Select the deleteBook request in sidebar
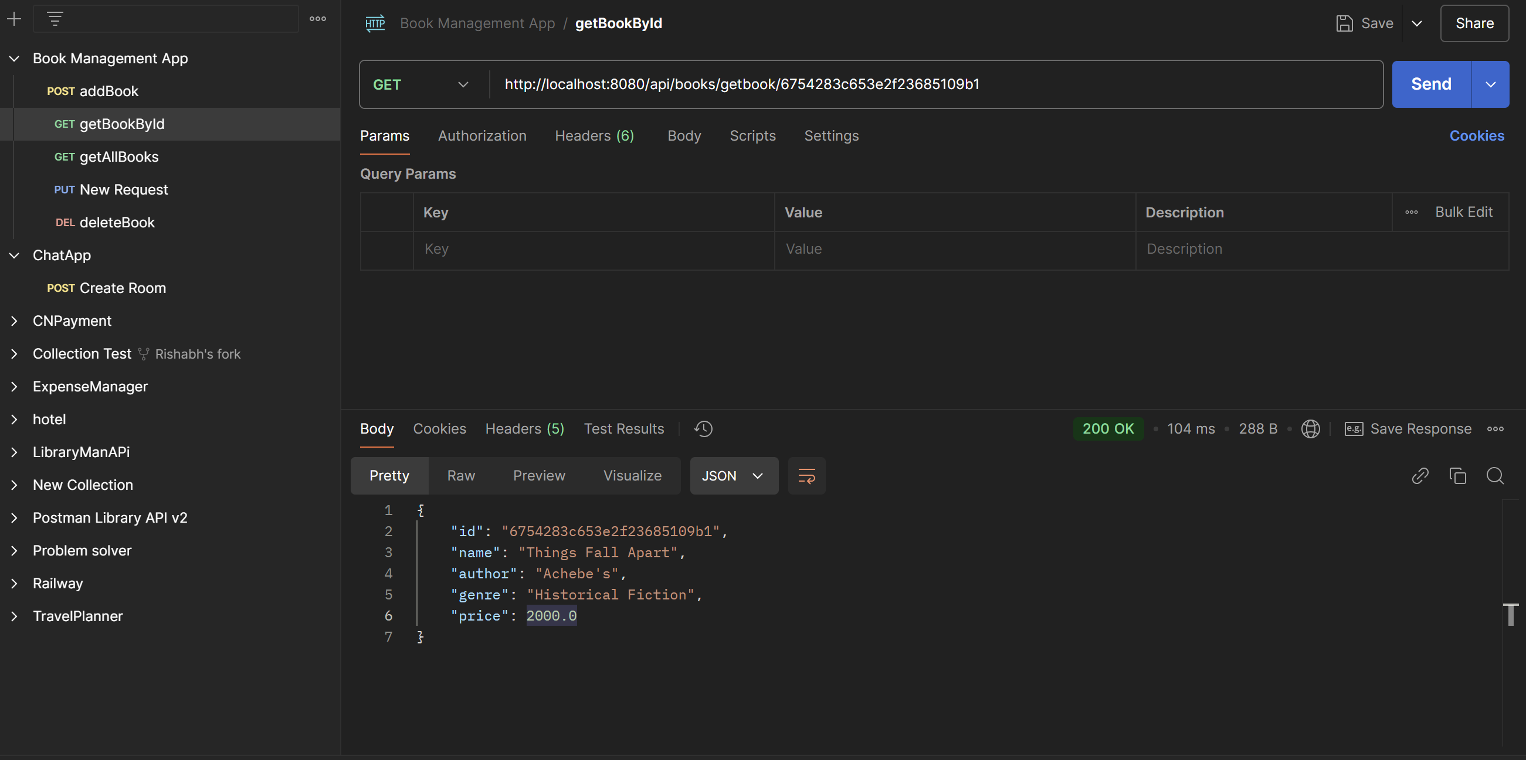The width and height of the screenshot is (1526, 760). pos(117,223)
